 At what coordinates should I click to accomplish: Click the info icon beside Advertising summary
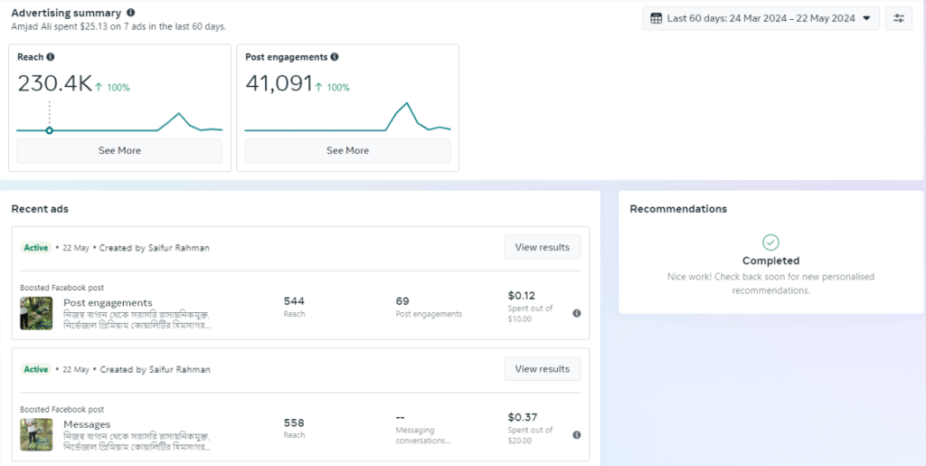coord(131,14)
